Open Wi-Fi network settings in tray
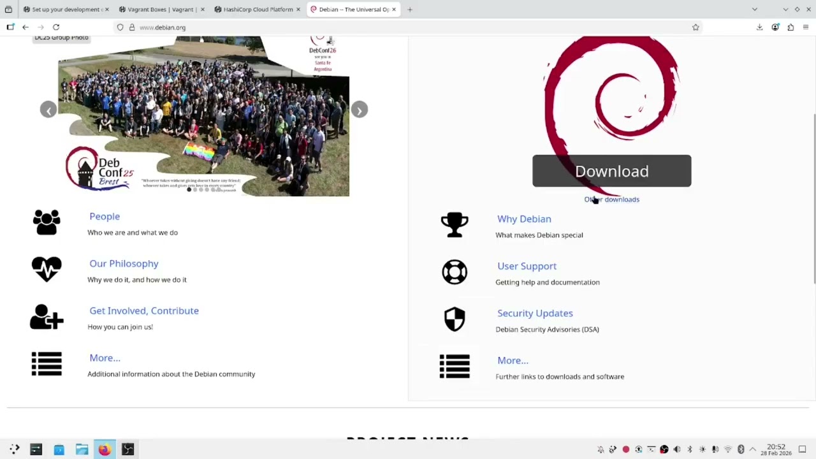Image resolution: width=816 pixels, height=459 pixels. (728, 449)
